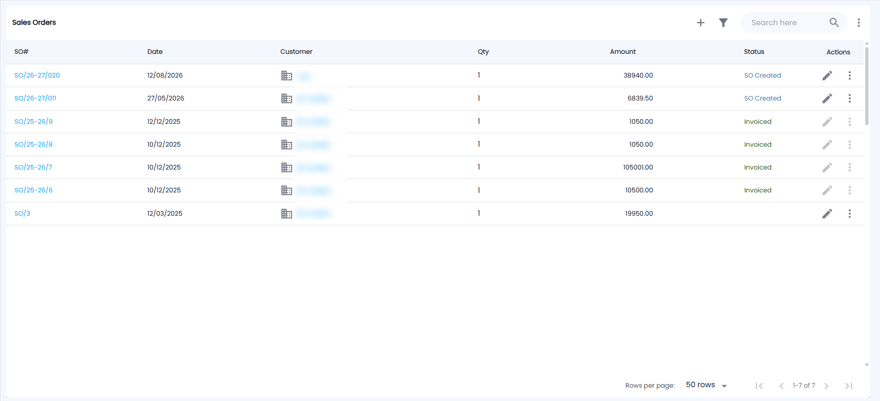The image size is (880, 401).
Task: Click the Qty column header
Action: pos(483,51)
